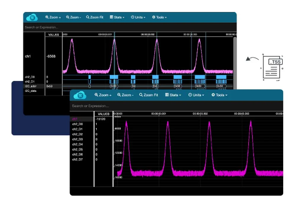This screenshot has width=300, height=206.
Task: Click the back window vertical scrollbar
Action: click(x=235, y=63)
